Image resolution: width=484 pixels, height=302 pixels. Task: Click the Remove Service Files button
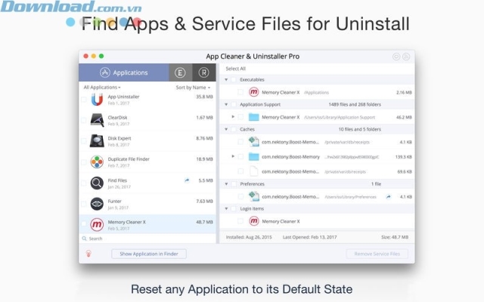pos(377,254)
